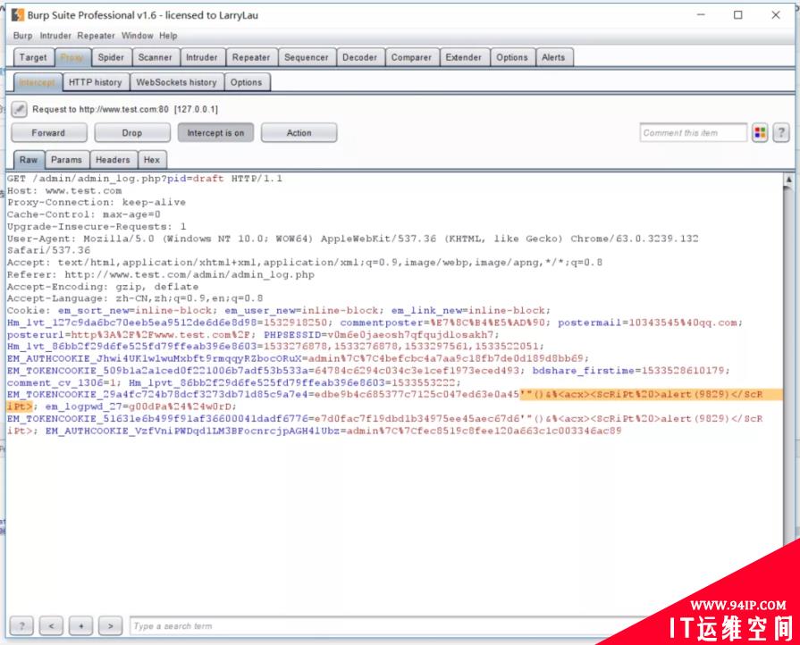800x645 pixels.
Task: Click the Host: www.test.com header line
Action: [x=64, y=190]
